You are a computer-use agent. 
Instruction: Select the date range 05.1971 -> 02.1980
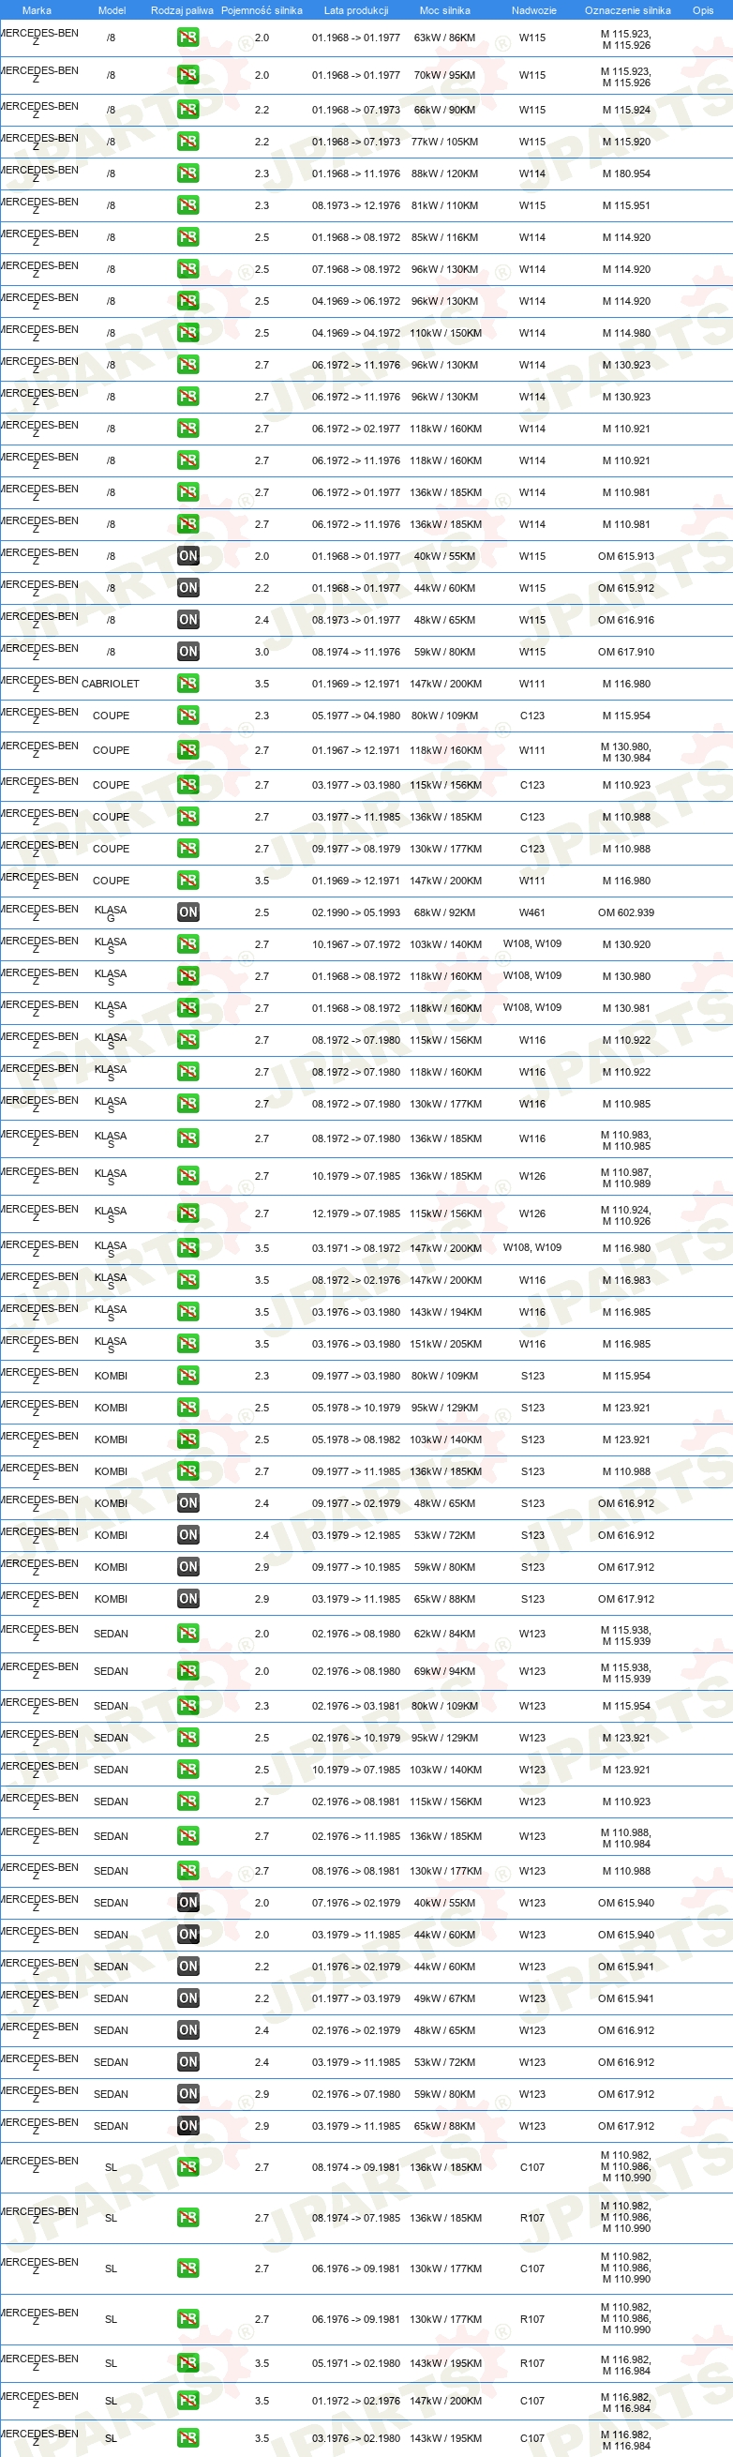tap(355, 2363)
